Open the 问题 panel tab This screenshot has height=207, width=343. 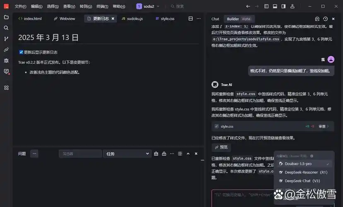(x=22, y=154)
